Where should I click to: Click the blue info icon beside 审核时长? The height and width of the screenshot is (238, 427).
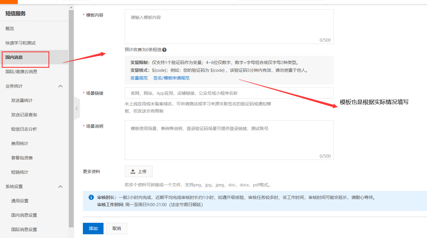coord(91,197)
